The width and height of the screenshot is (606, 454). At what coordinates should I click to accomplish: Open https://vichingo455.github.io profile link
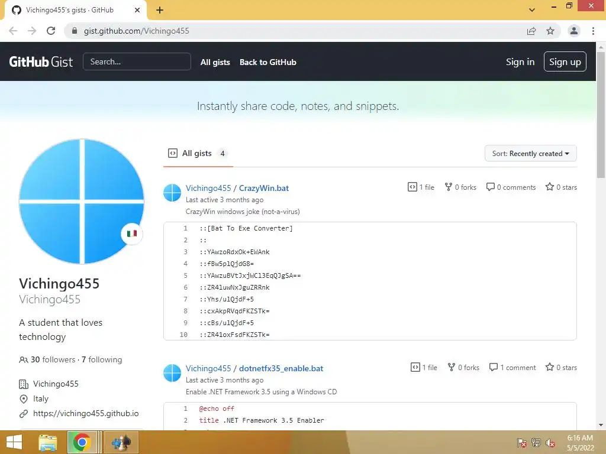tap(86, 413)
